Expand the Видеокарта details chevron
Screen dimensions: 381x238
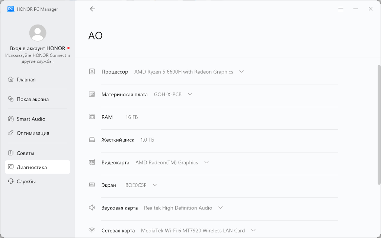(206, 163)
